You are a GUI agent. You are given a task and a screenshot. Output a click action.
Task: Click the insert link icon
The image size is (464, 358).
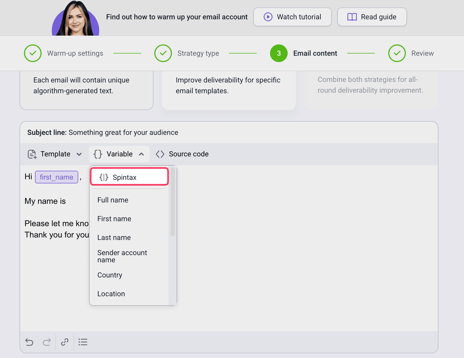click(x=65, y=342)
